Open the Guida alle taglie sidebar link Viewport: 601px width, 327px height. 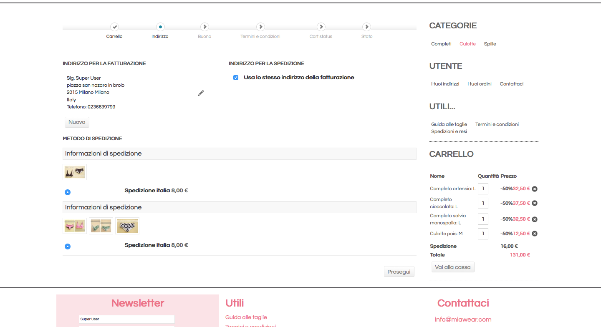pos(449,124)
